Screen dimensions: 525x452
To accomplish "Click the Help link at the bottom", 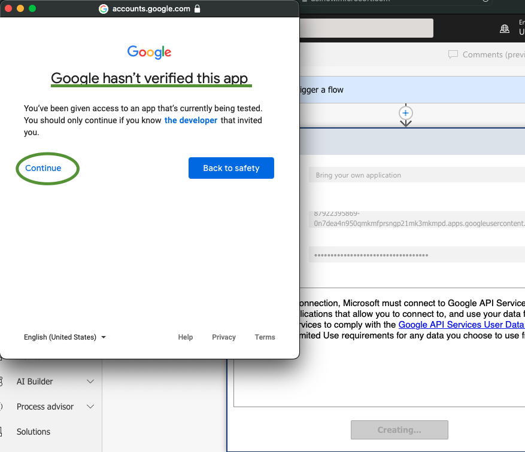I will pyautogui.click(x=186, y=337).
